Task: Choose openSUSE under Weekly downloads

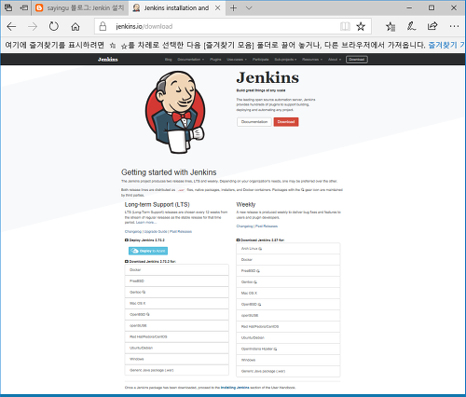Action: (x=288, y=316)
